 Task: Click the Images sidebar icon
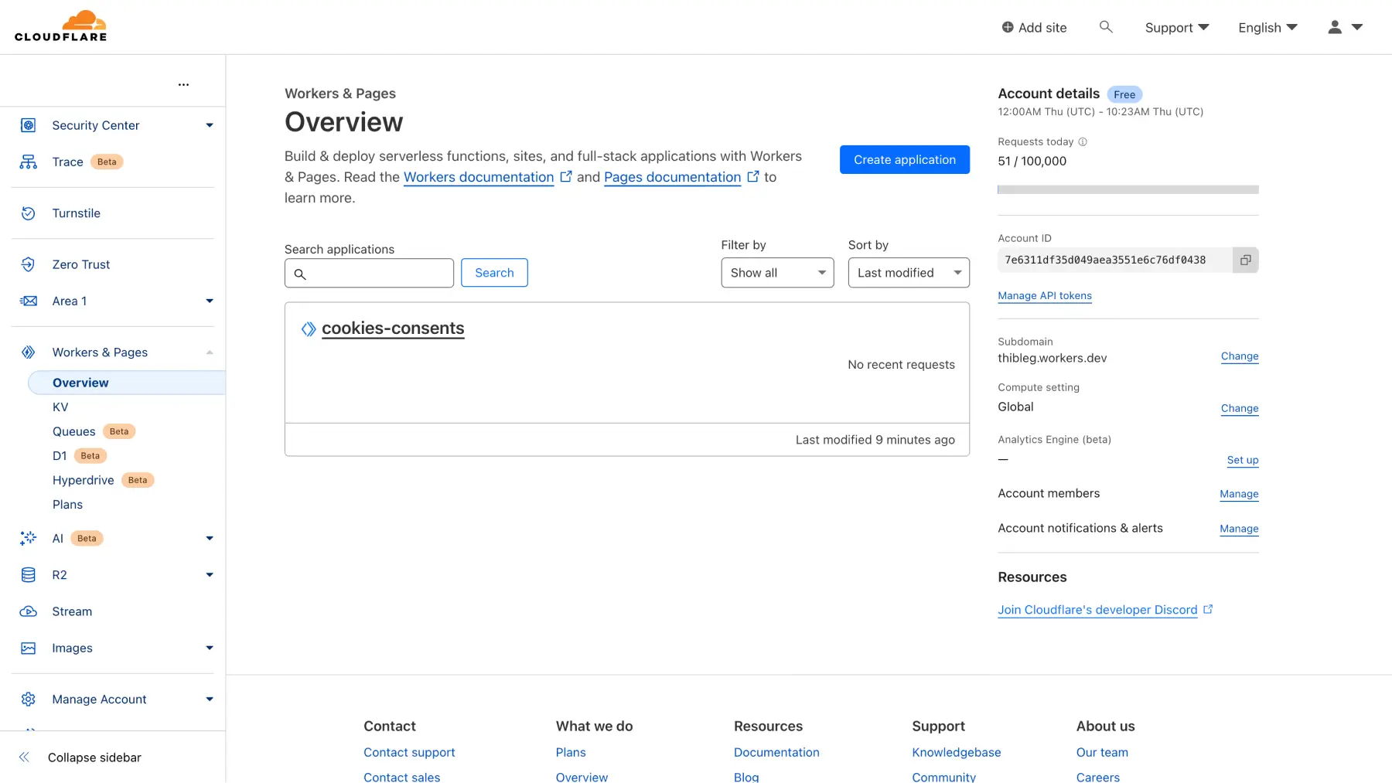click(29, 648)
